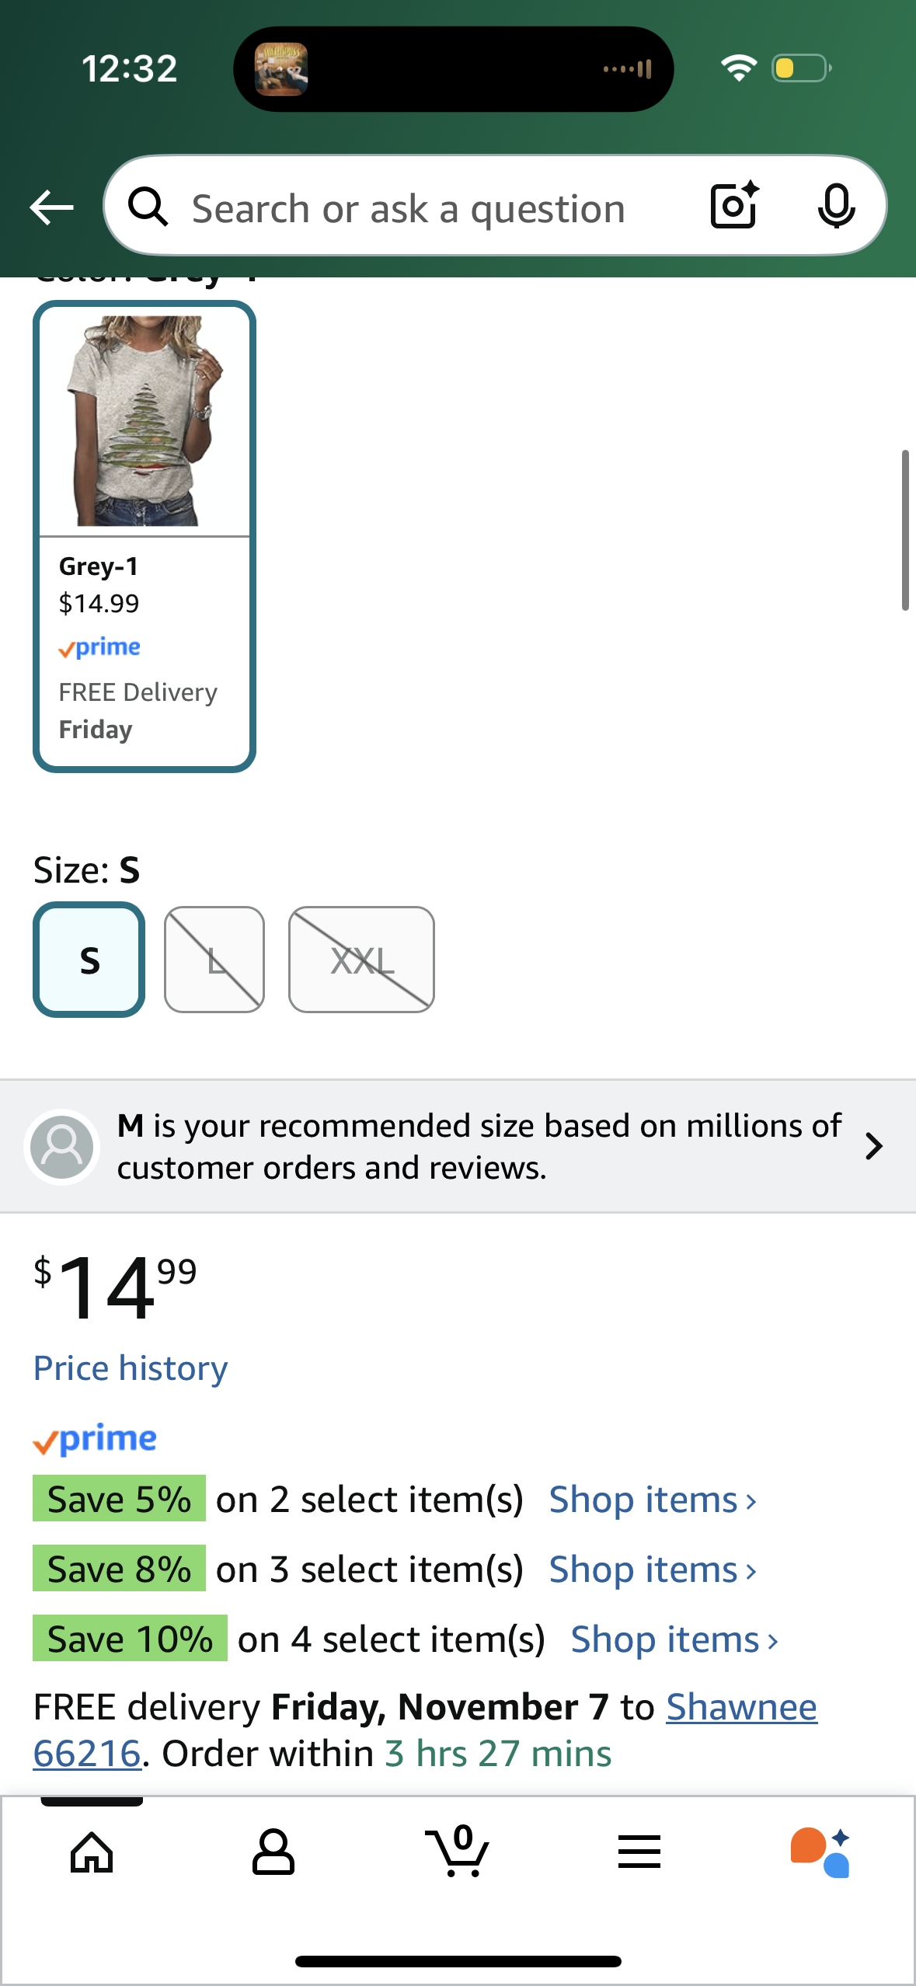Select unavailable size XXL option
Image resolution: width=916 pixels, height=1986 pixels.
pyautogui.click(x=361, y=960)
